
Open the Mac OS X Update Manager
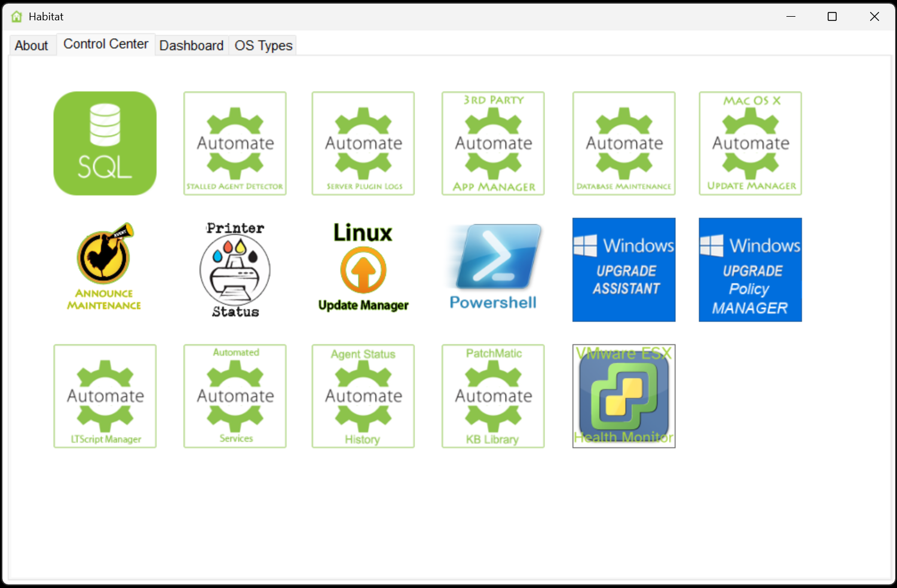tap(750, 143)
